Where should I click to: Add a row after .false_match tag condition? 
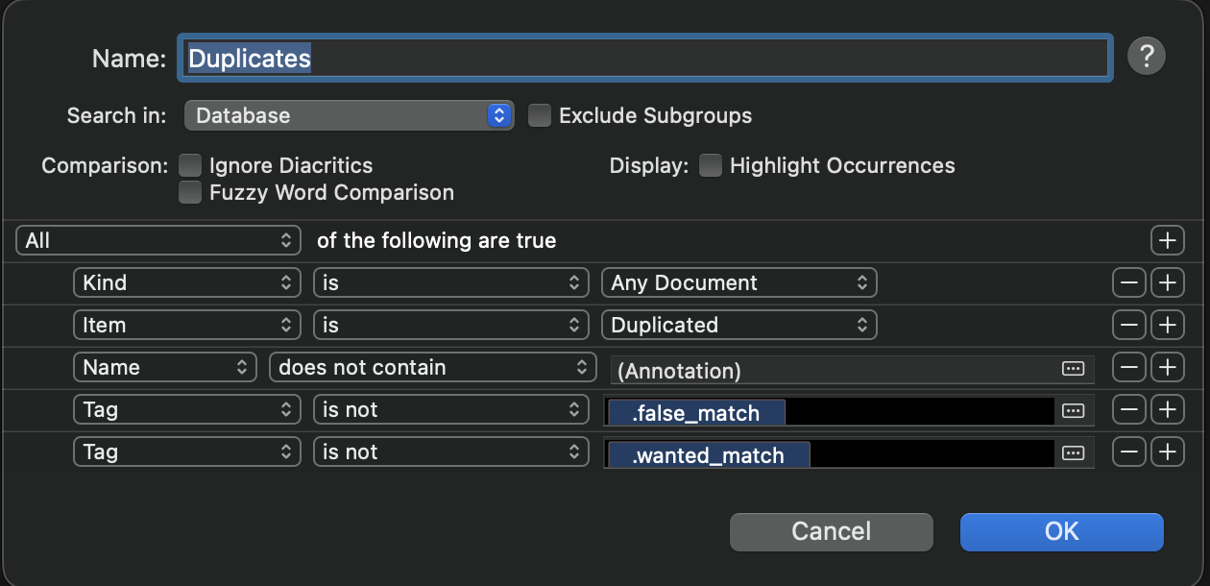point(1167,409)
